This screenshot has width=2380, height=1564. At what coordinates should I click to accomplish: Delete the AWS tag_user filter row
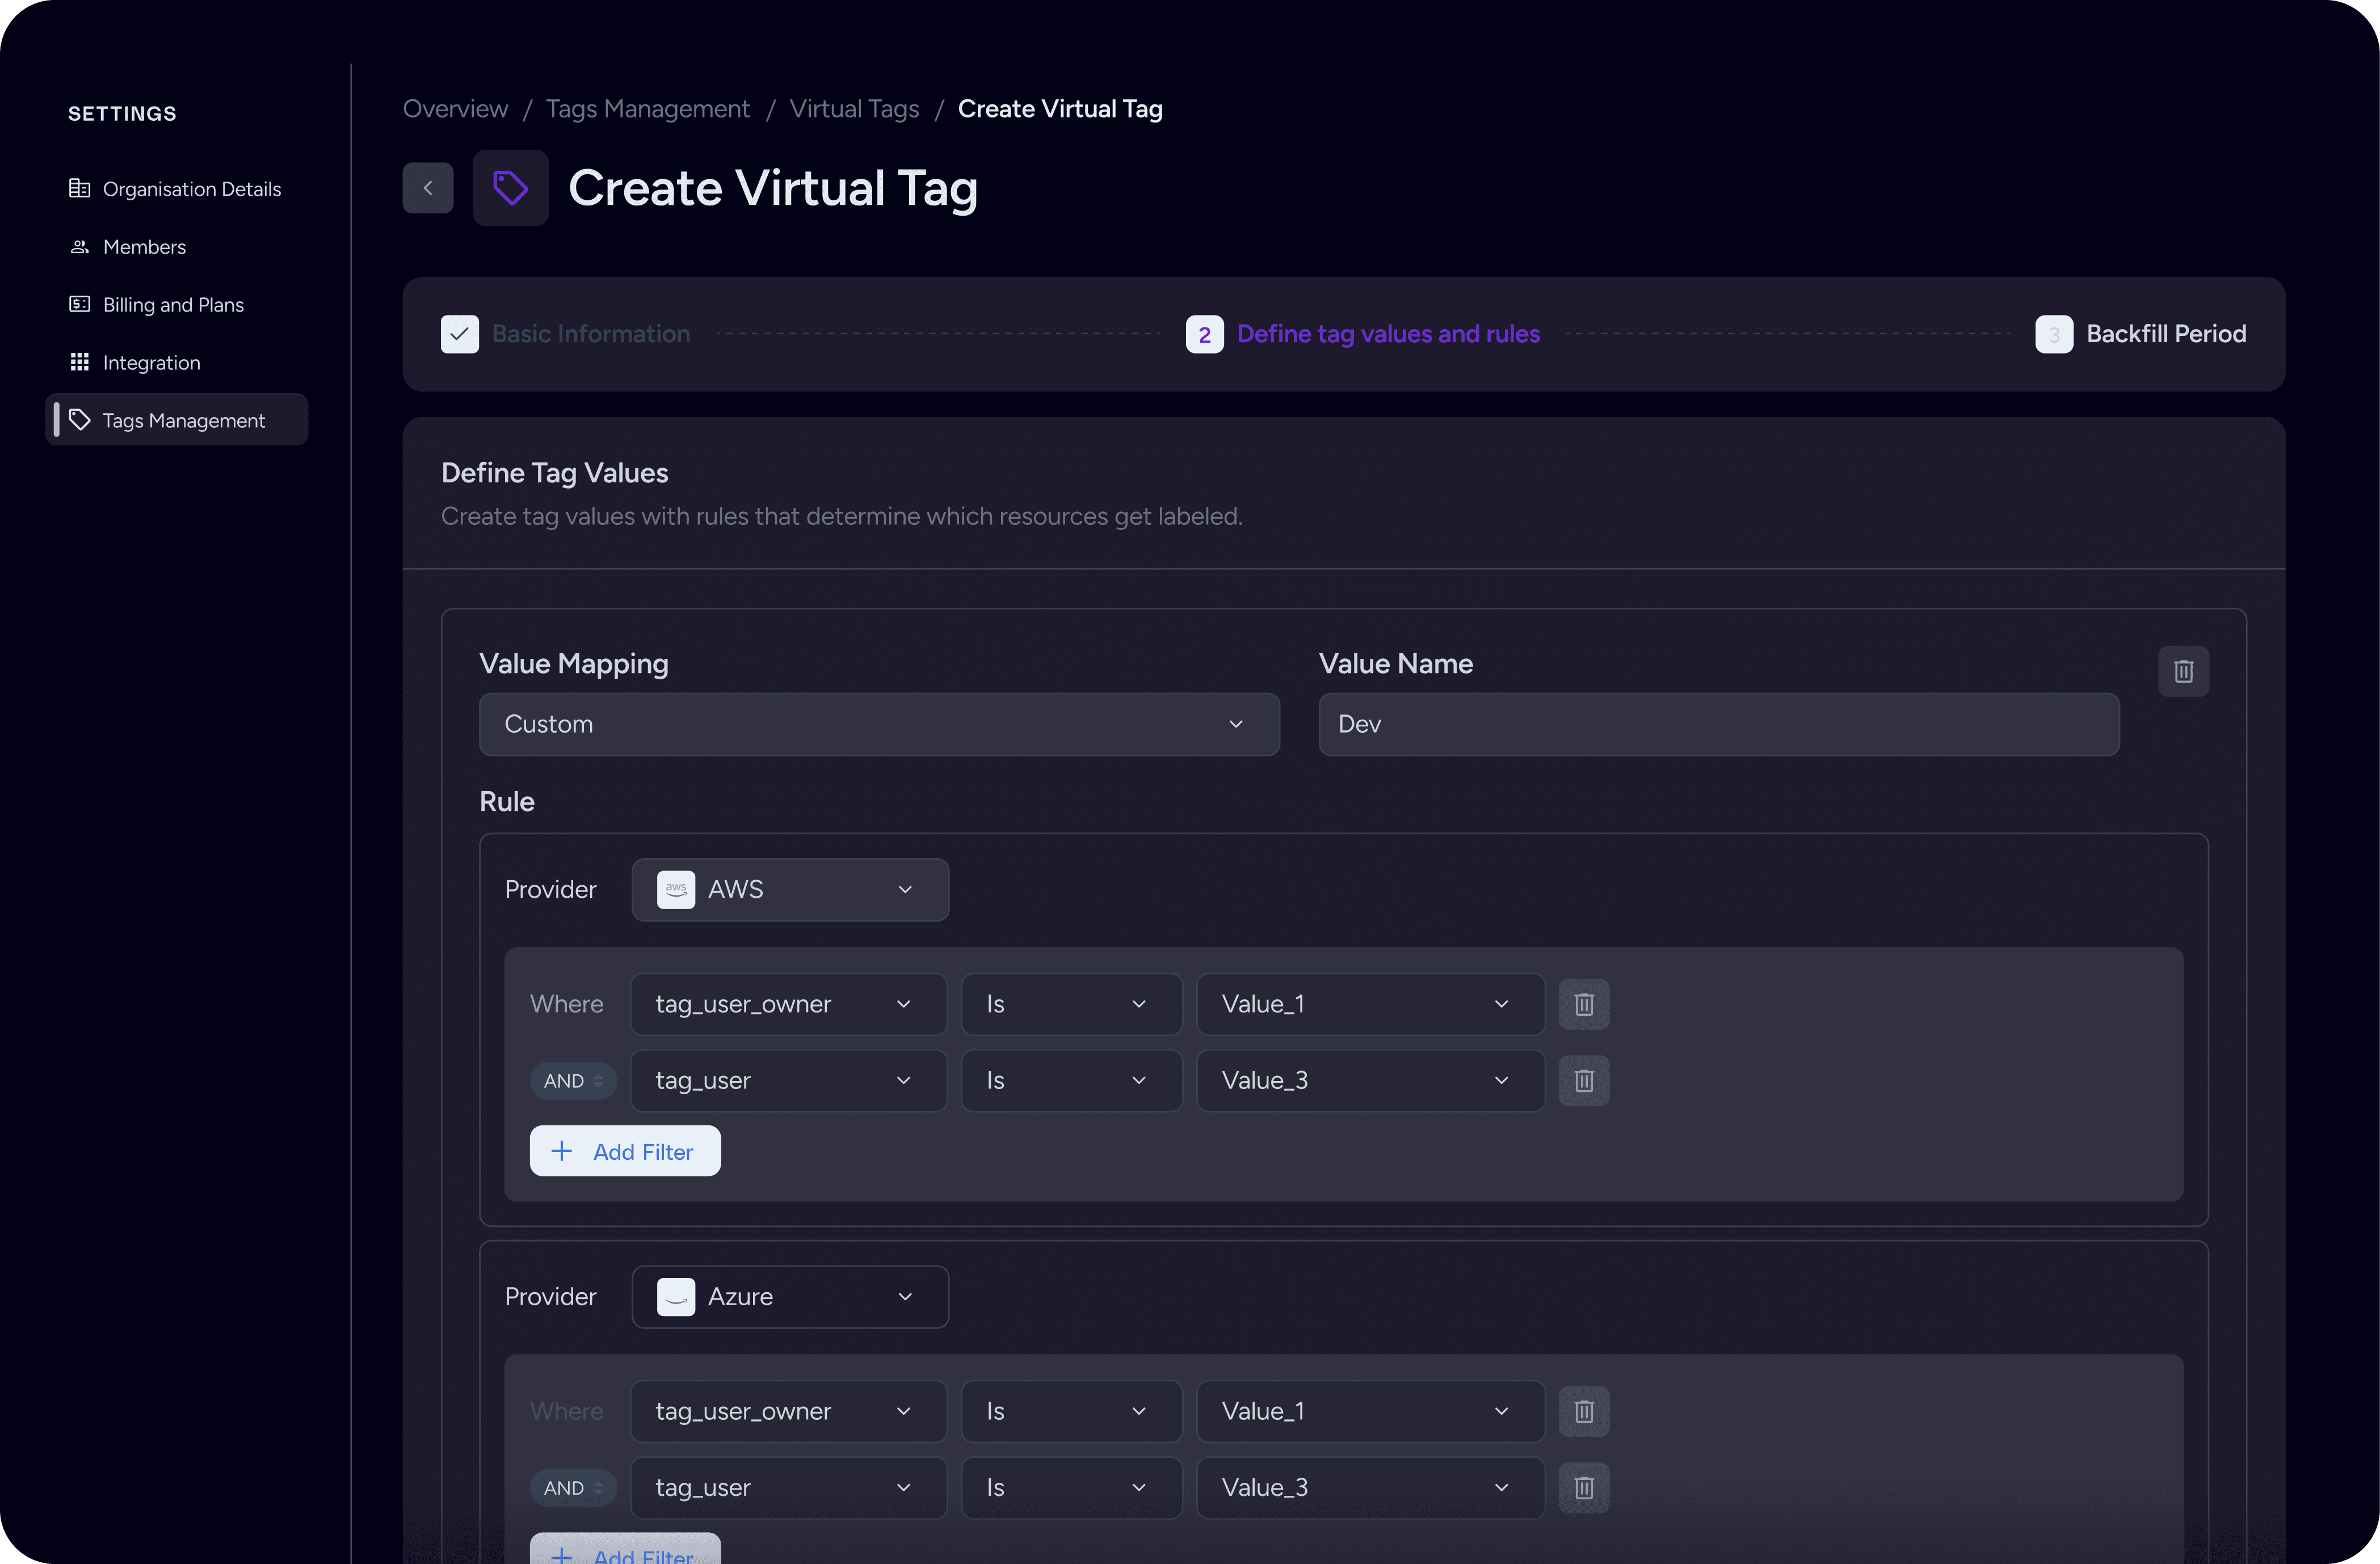tap(1584, 1080)
